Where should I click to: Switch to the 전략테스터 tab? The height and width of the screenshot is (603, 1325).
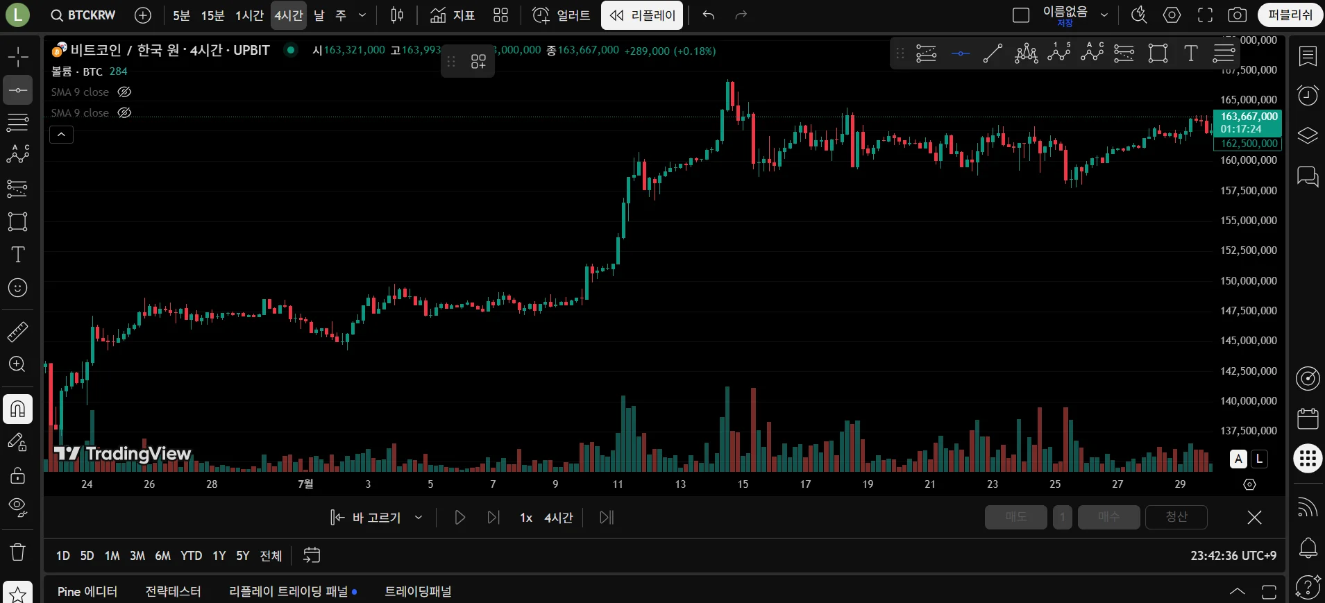click(x=173, y=592)
